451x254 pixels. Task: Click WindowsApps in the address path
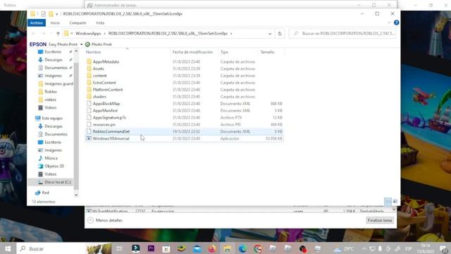[x=88, y=33]
